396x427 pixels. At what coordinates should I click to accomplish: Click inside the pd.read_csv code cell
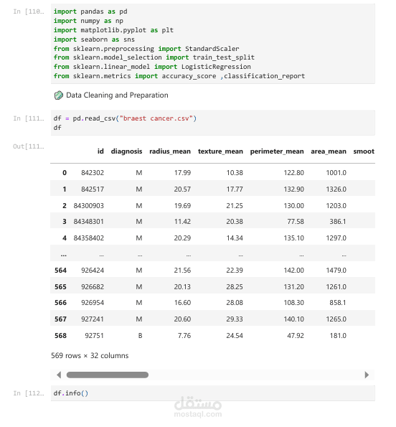click(213, 123)
